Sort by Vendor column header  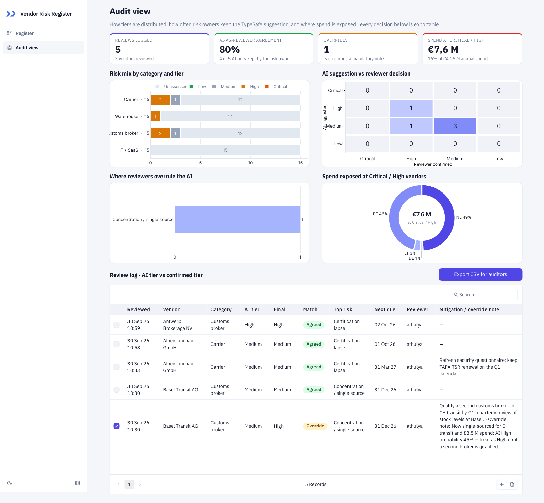pos(171,309)
